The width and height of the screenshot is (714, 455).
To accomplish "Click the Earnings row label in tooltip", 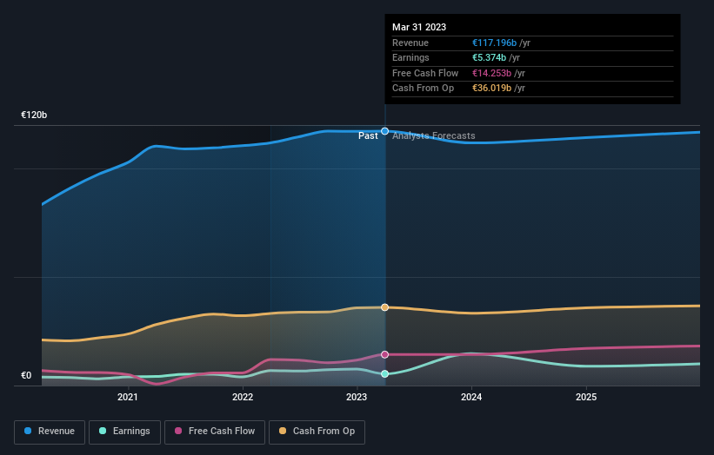I will [410, 57].
